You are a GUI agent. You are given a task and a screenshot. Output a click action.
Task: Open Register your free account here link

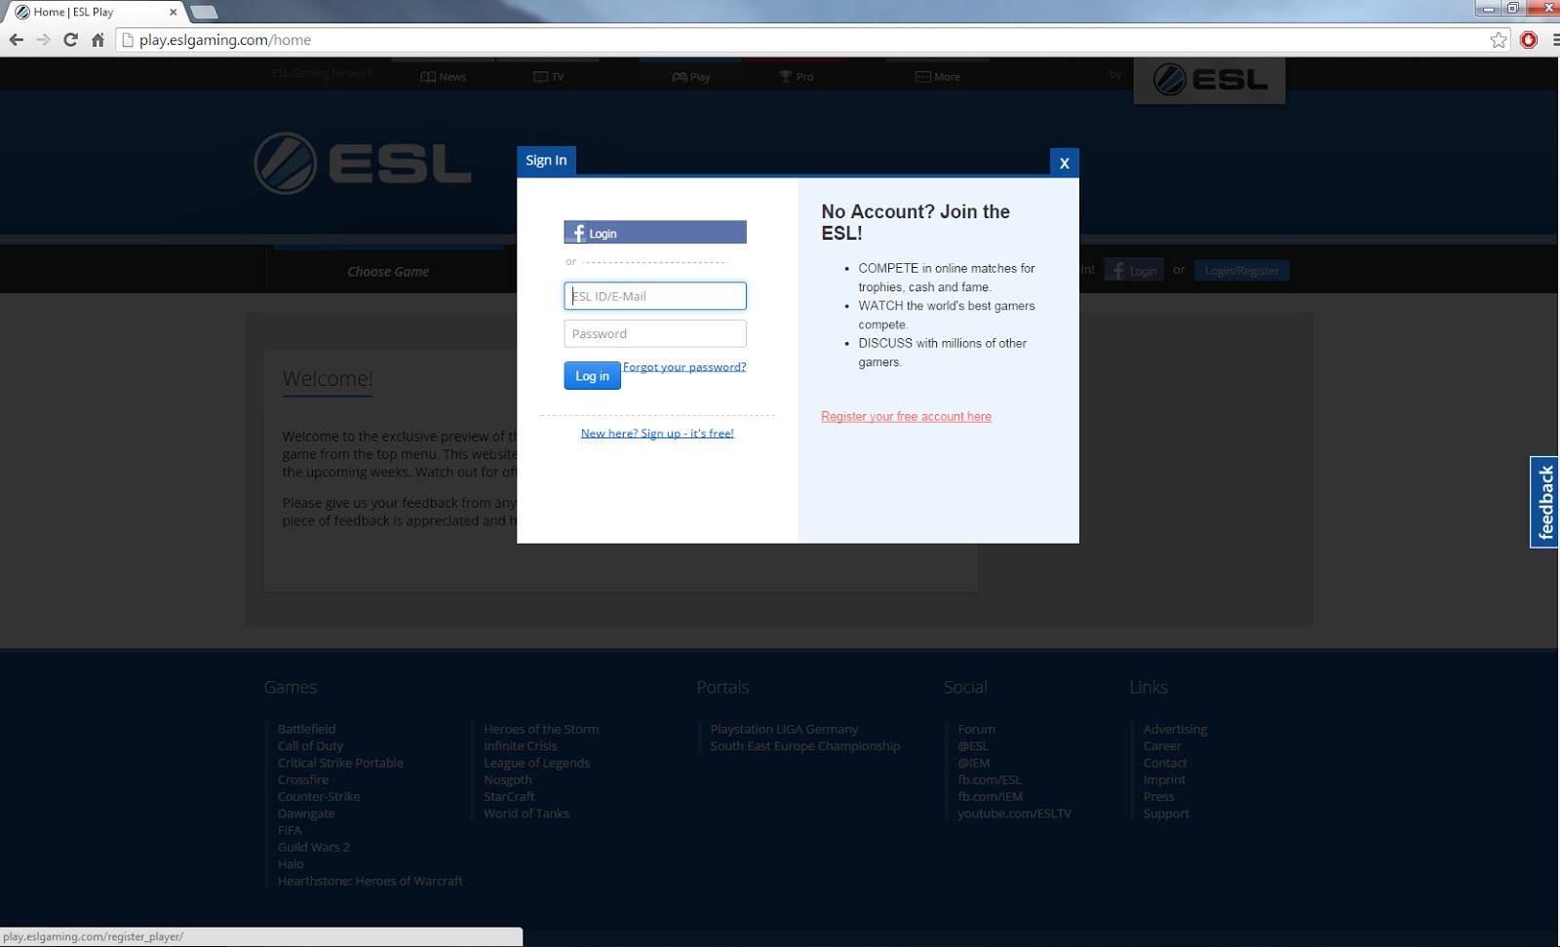(906, 417)
